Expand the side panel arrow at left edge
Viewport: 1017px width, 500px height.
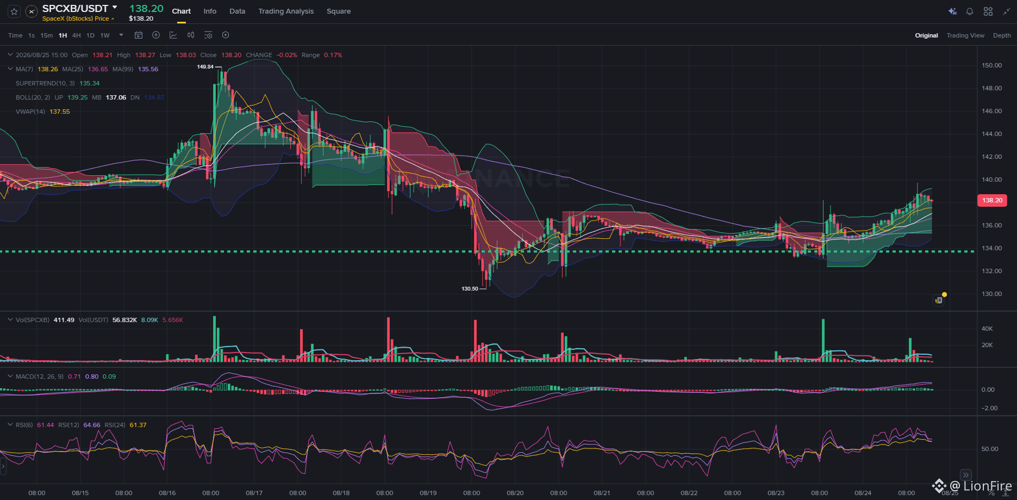pos(3,466)
